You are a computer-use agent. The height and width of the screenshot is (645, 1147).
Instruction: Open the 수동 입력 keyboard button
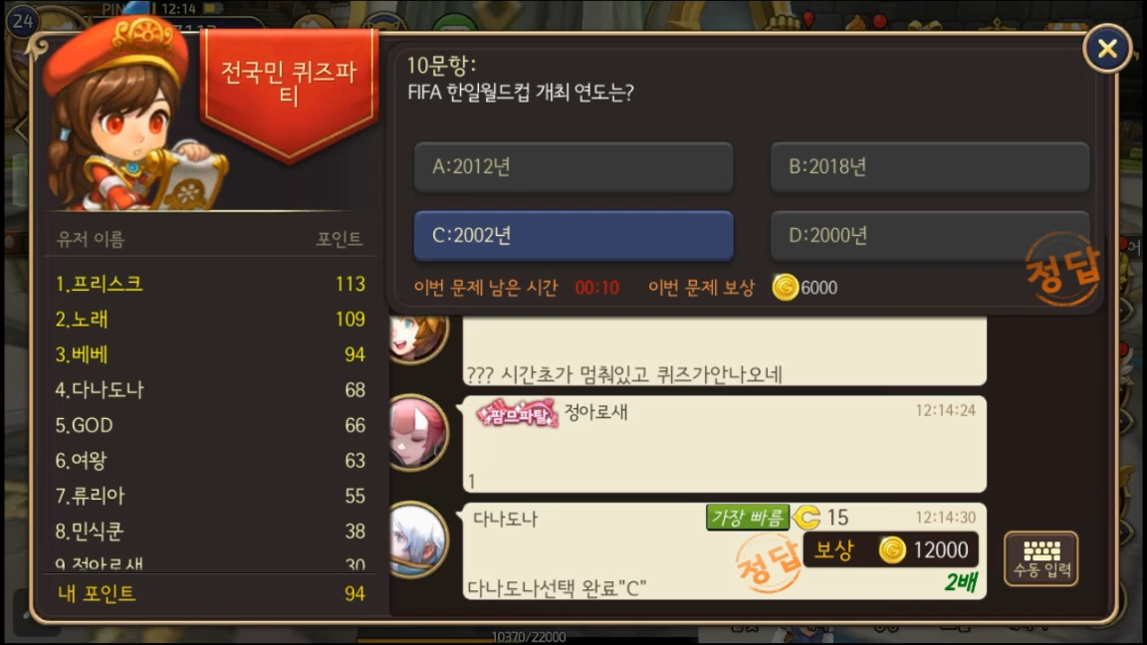click(x=1041, y=558)
